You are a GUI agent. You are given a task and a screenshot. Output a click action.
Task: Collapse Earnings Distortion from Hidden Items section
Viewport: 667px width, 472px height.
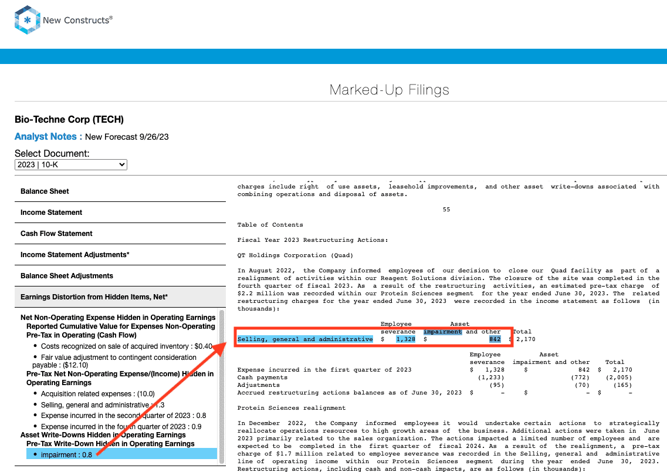120,297
